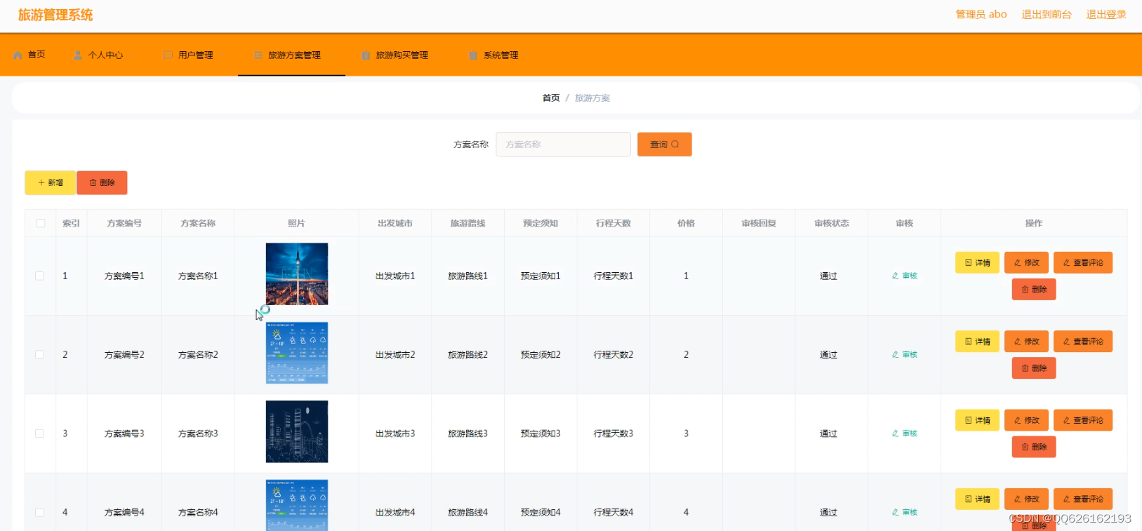Click the 修改 button for 方案名称3

[x=1026, y=420]
